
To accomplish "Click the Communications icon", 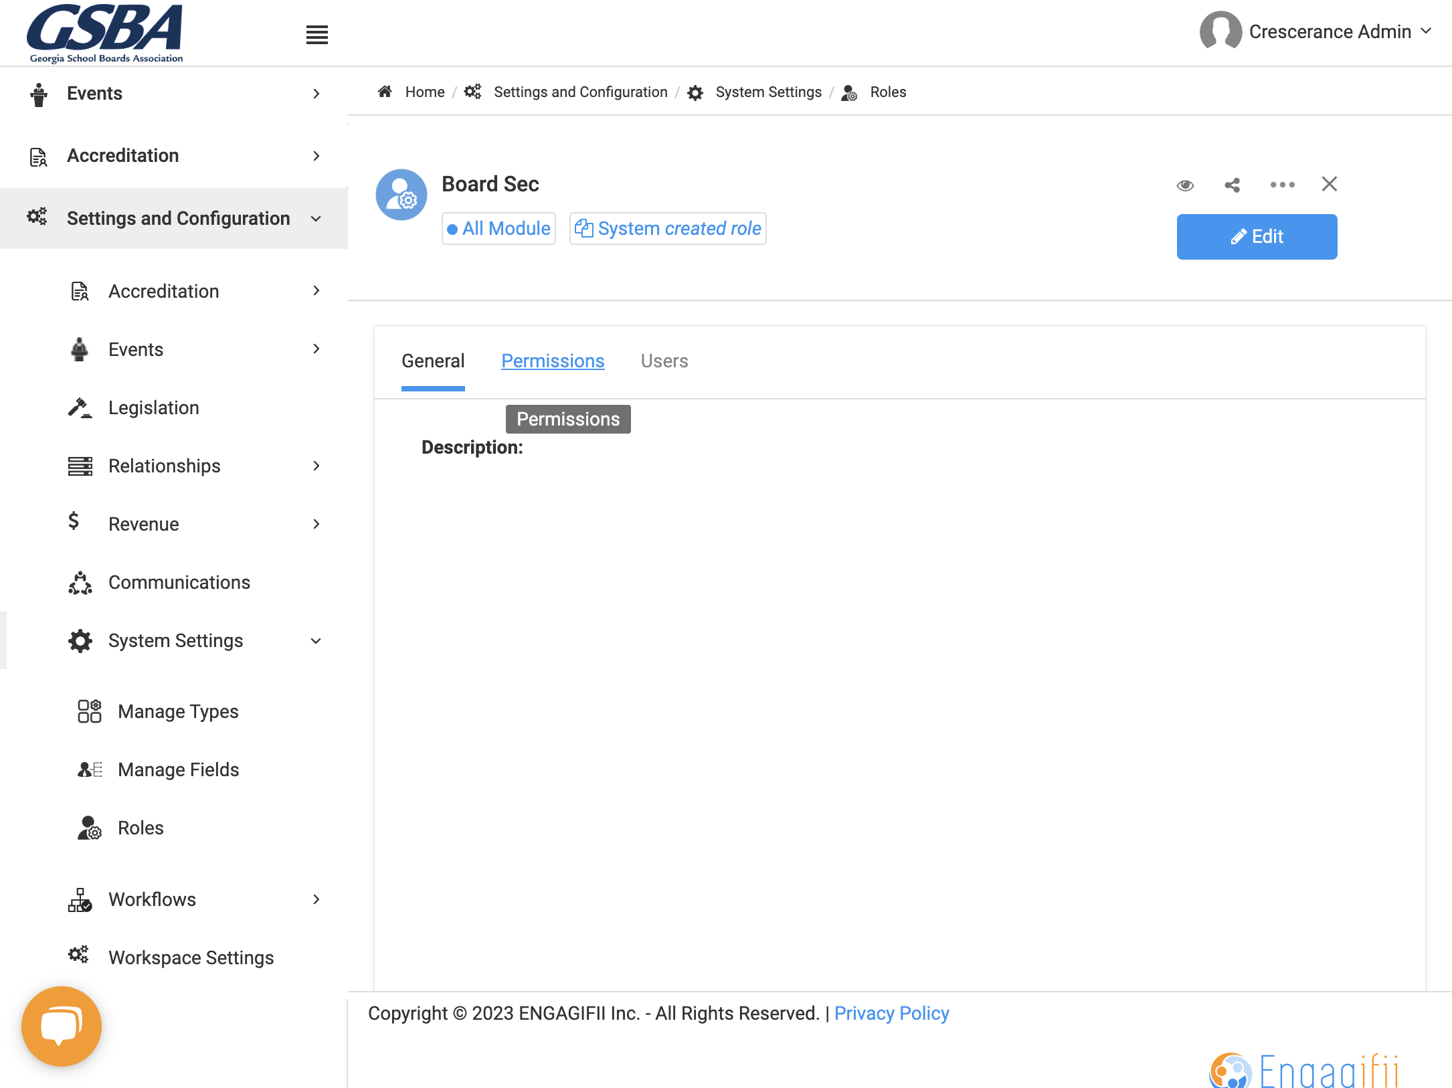I will point(80,583).
